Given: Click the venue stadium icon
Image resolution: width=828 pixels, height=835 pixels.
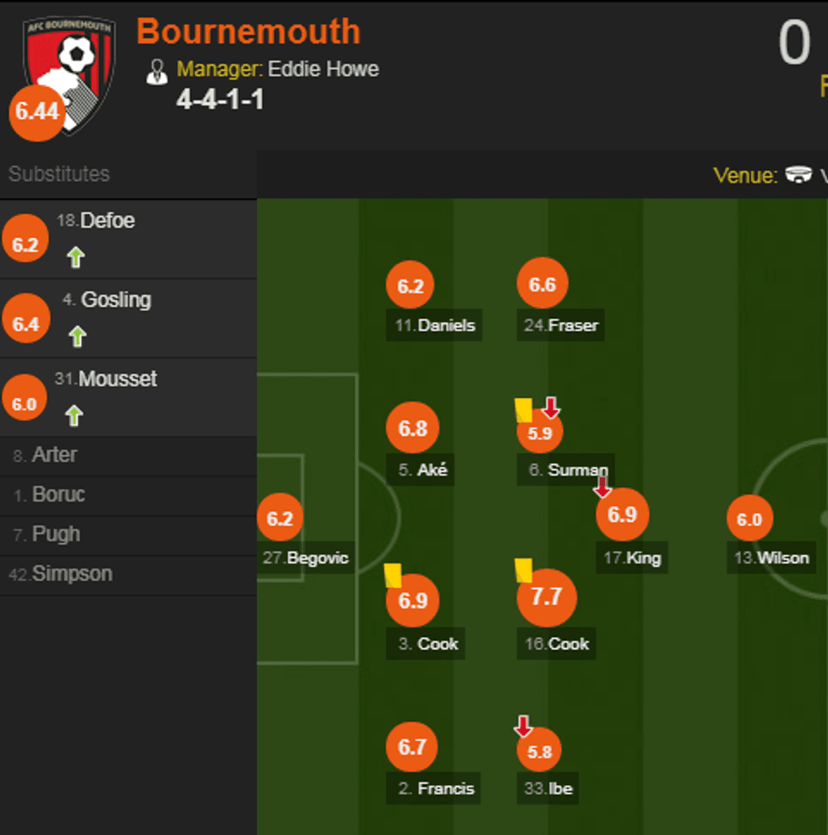Looking at the screenshot, I should pos(798,175).
